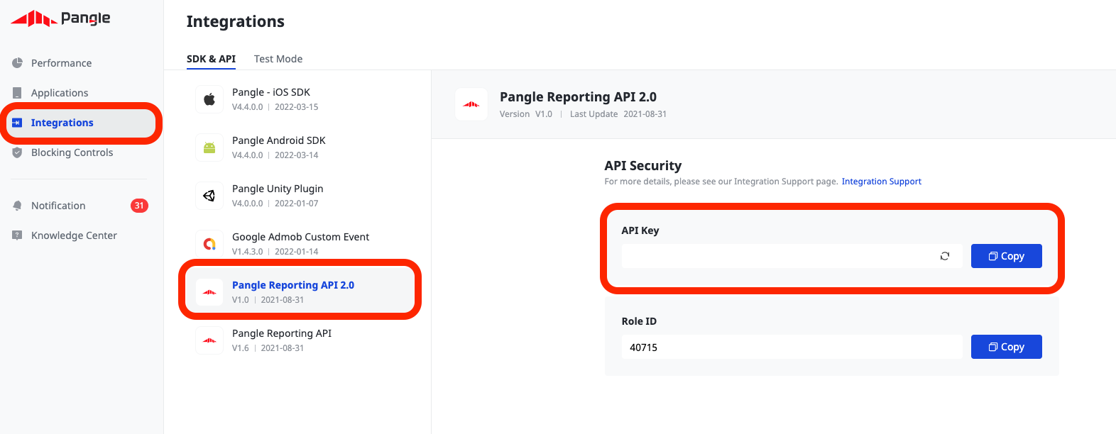Switch to the Test Mode tab

point(278,59)
